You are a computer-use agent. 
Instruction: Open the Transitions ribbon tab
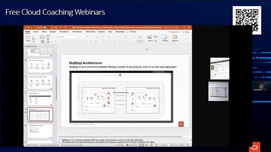64,32
